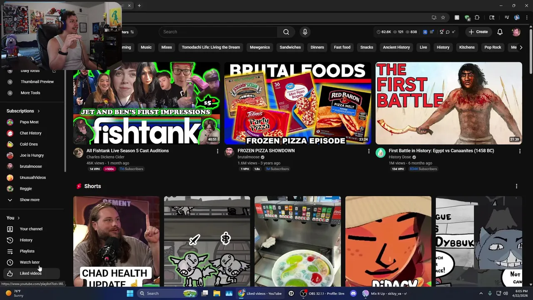533x300 pixels.
Task: Open options menu for Frozen Pizza Showdown
Action: point(369,151)
